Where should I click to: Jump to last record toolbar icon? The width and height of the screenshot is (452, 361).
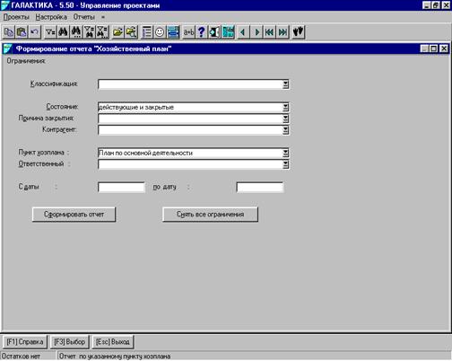pyautogui.click(x=282, y=32)
